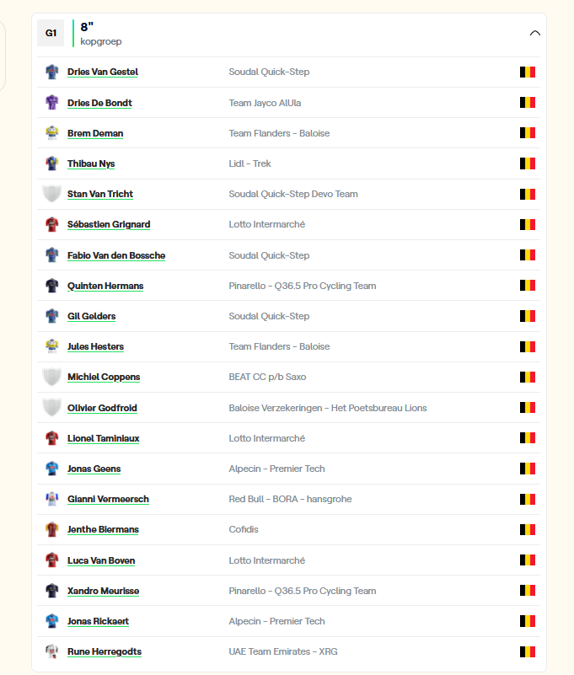The image size is (574, 675).
Task: Click Olivier Godfroid's team name text
Action: tap(328, 408)
